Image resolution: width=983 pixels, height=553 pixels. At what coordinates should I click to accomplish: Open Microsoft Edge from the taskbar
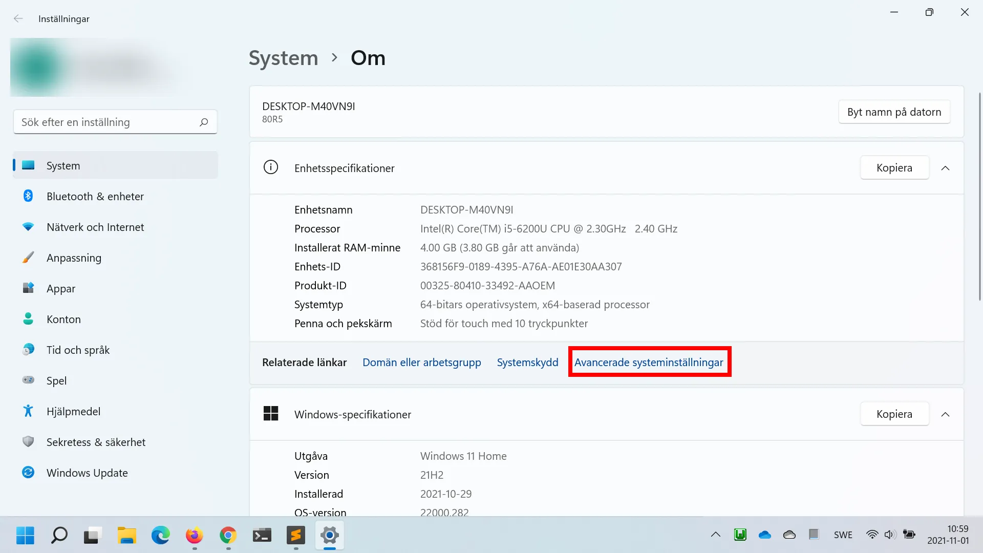pyautogui.click(x=160, y=535)
